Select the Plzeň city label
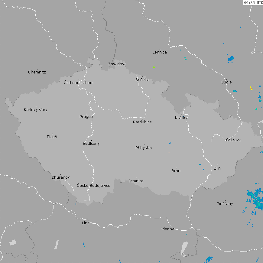Viewport: 263px width, 263px height. pos(52,137)
